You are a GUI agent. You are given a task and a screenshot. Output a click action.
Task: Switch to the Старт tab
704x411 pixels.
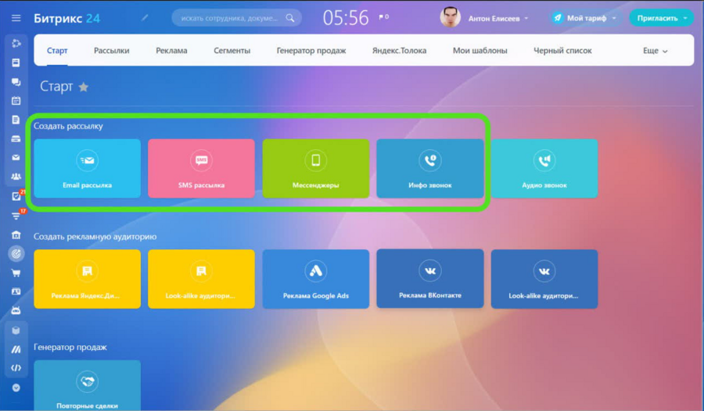tap(57, 51)
